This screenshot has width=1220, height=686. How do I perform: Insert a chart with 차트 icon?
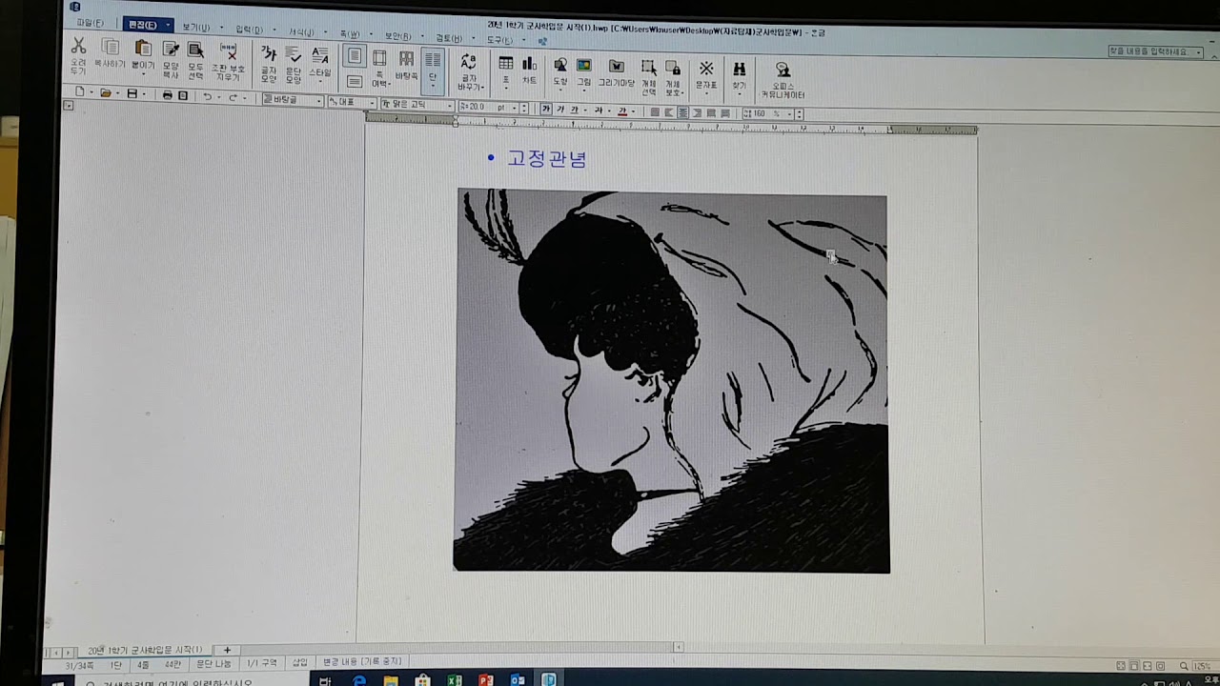[x=529, y=64]
